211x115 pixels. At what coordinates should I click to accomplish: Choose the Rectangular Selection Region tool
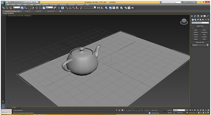point(29,8)
